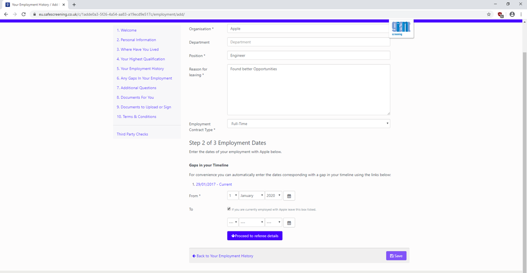Click the Save icon button
The width and height of the screenshot is (527, 273).
[x=396, y=255]
